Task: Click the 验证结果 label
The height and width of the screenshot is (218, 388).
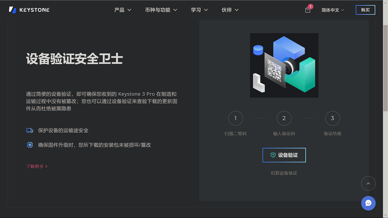Action: click(x=333, y=134)
